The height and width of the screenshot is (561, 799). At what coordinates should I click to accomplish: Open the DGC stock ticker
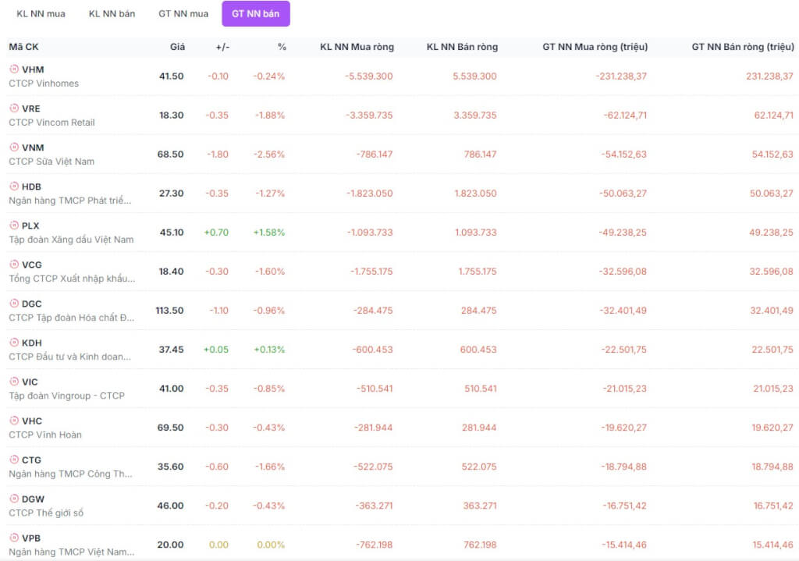point(31,304)
